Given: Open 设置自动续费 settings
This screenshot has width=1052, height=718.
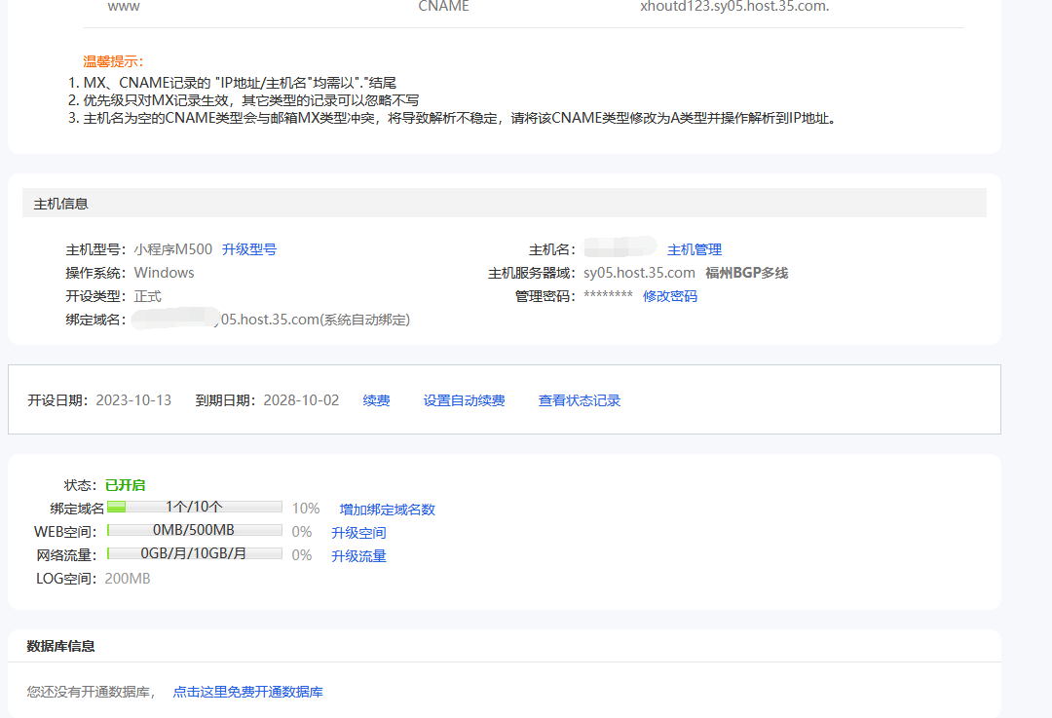Looking at the screenshot, I should [x=465, y=400].
